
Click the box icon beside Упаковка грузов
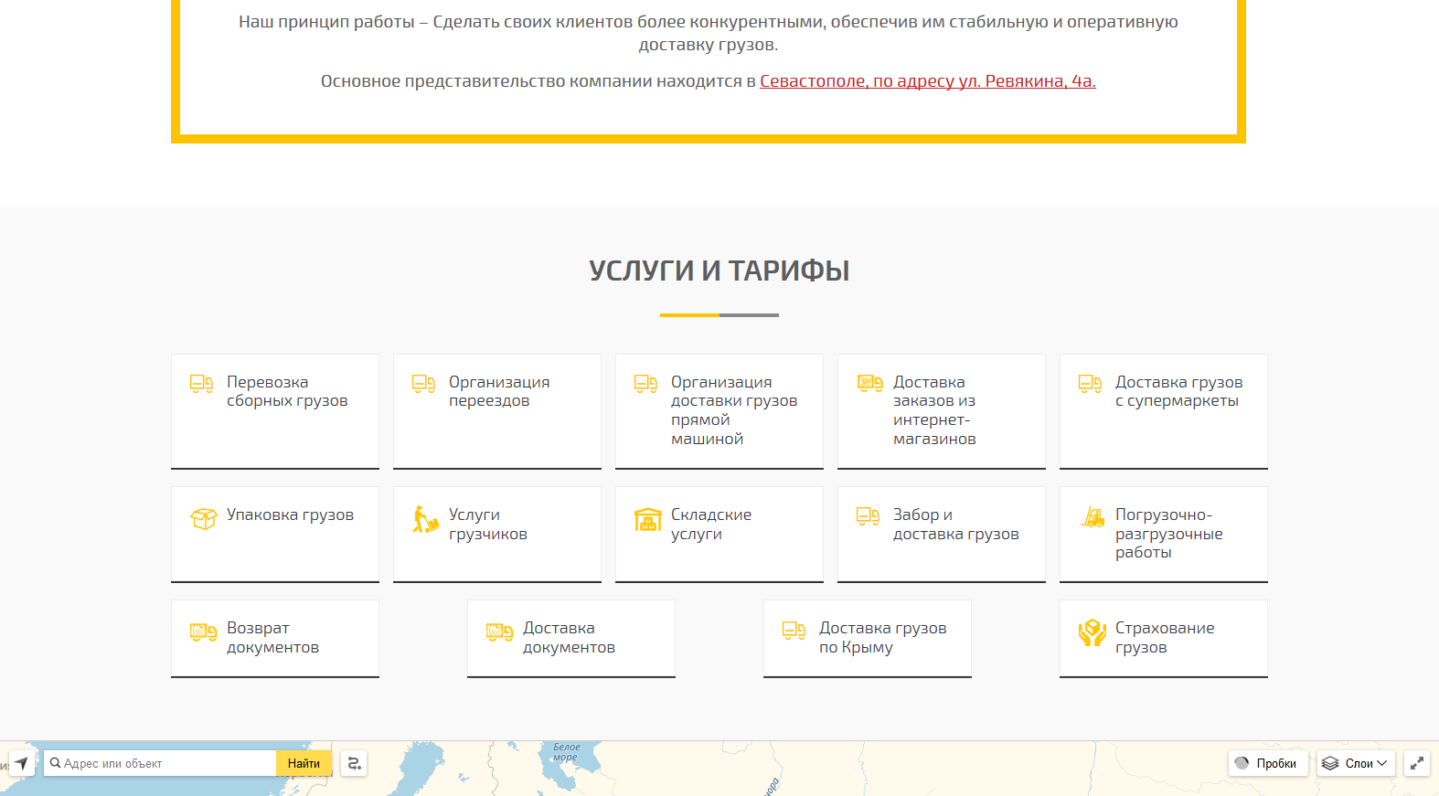coord(203,518)
